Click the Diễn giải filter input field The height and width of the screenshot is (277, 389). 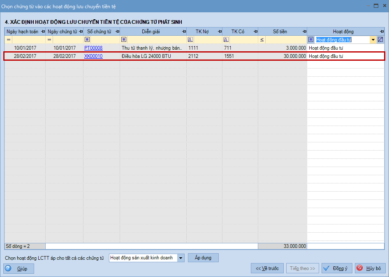(156, 40)
